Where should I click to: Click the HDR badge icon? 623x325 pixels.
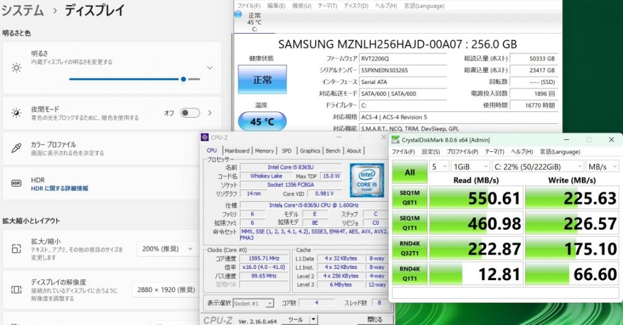(17, 184)
